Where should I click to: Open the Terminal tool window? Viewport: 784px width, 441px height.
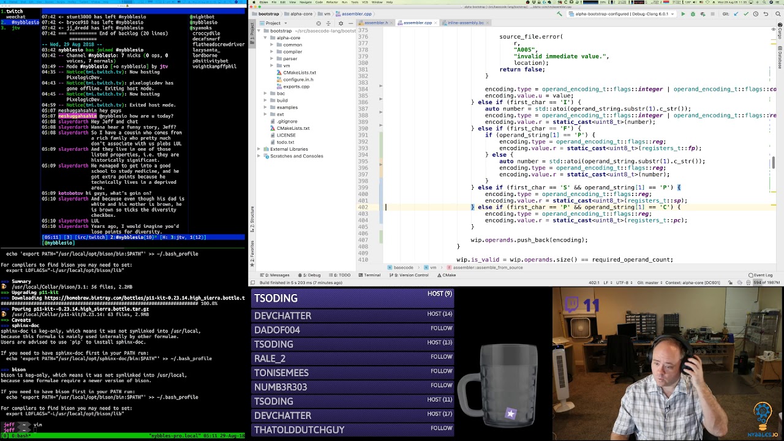coord(369,275)
